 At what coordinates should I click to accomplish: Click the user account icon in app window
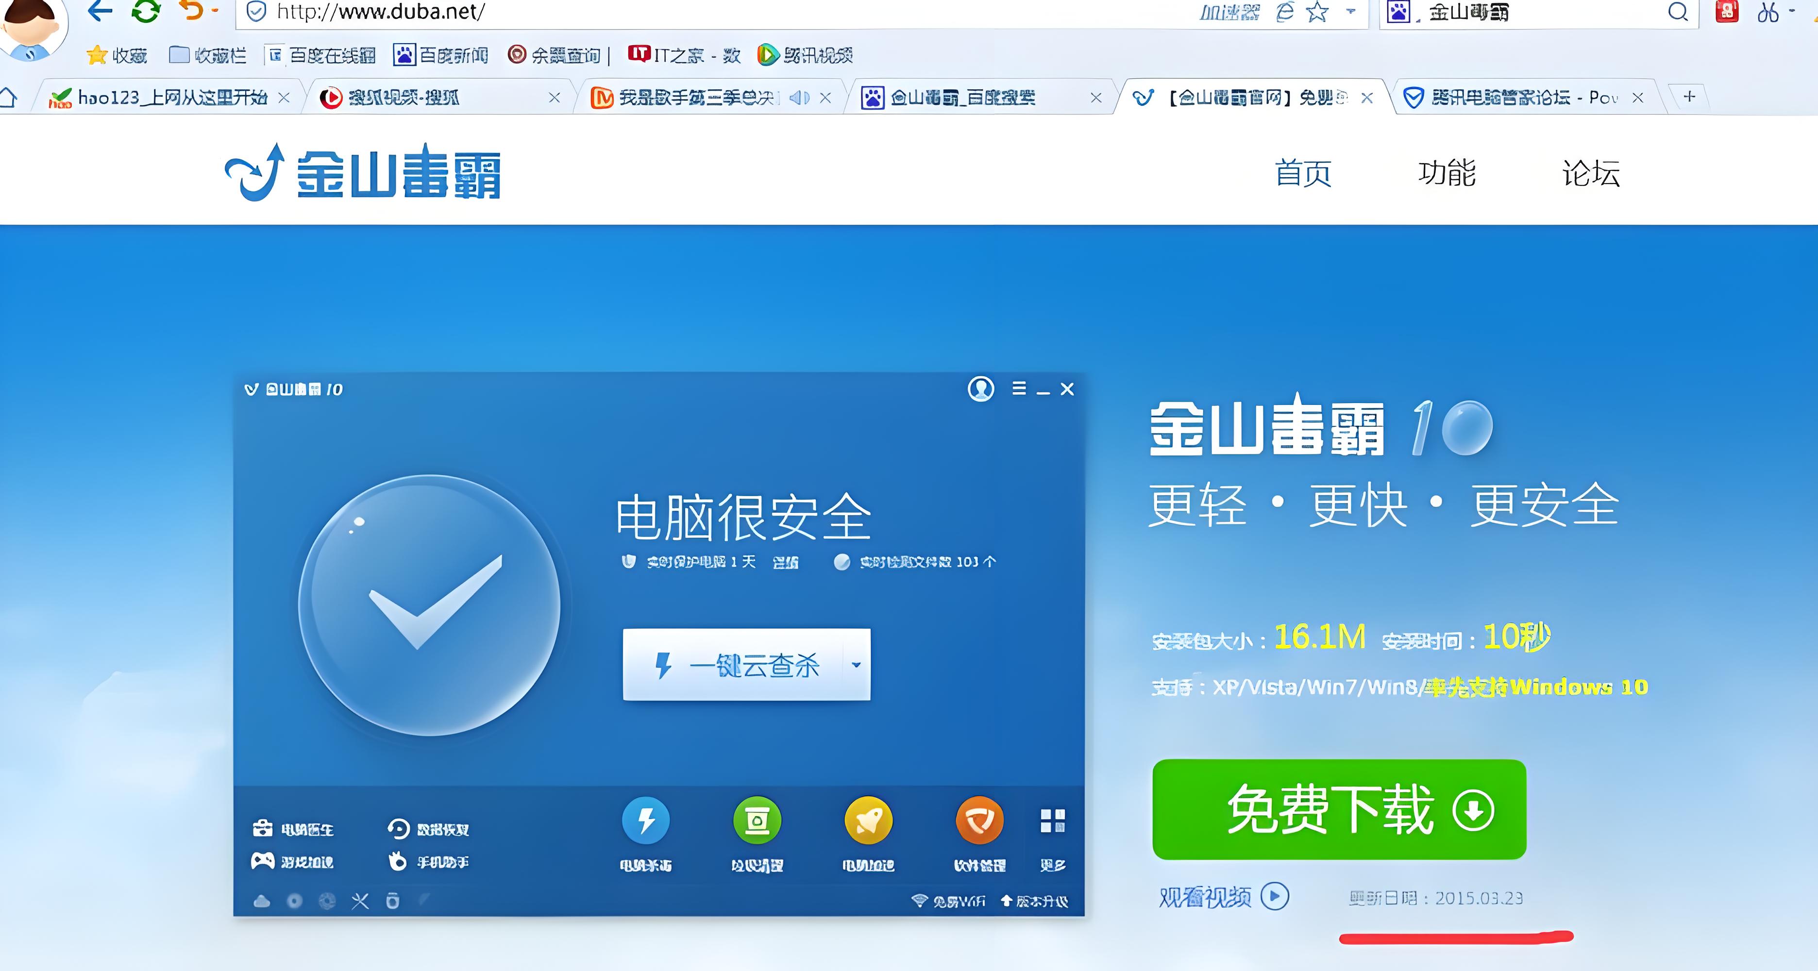tap(981, 389)
